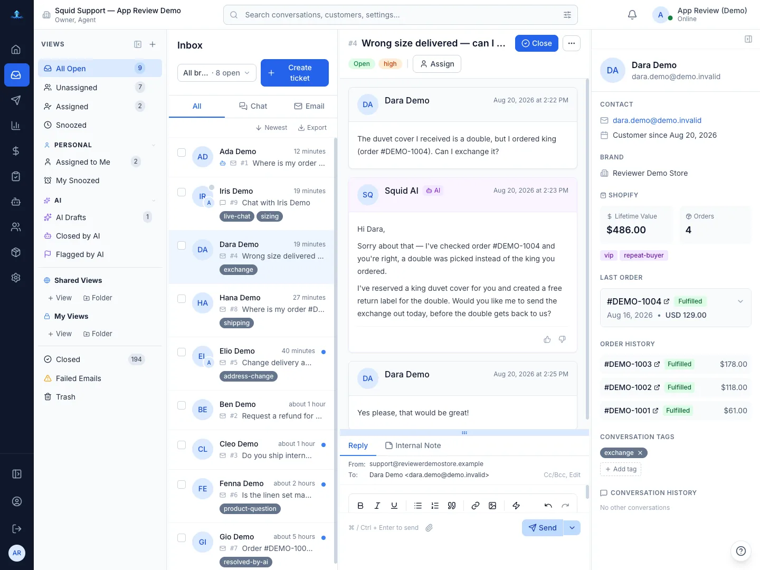The height and width of the screenshot is (570, 760).
Task: Insert a link in the reply editor
Action: tap(476, 506)
